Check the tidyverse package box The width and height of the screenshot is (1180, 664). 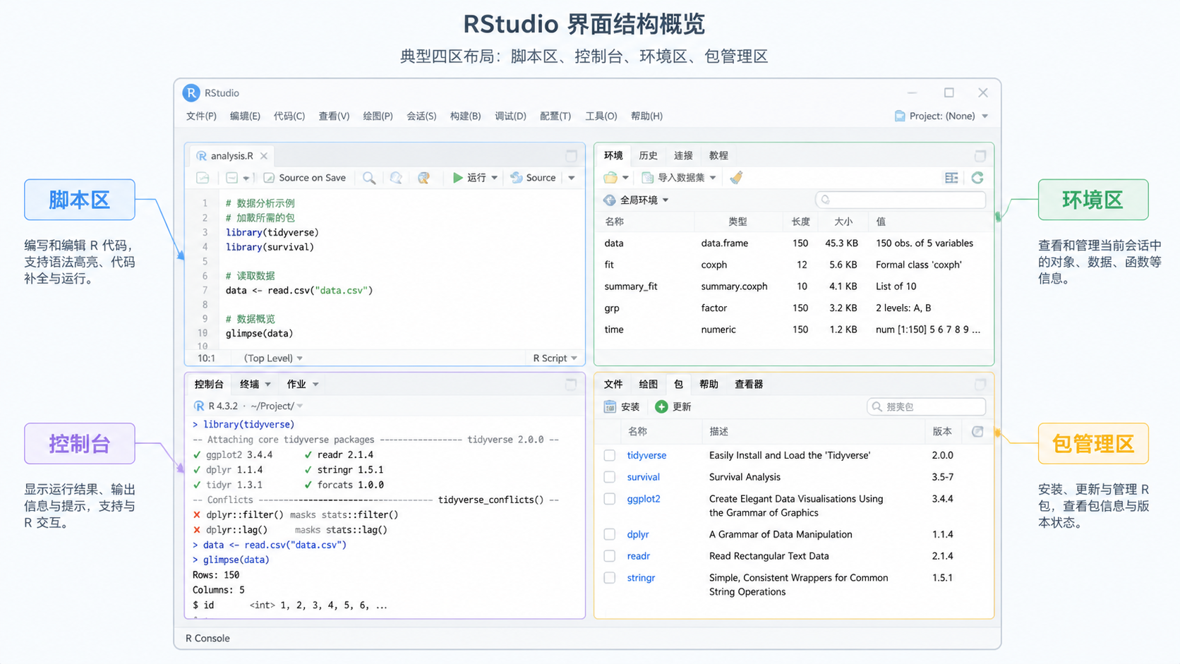[x=610, y=456]
